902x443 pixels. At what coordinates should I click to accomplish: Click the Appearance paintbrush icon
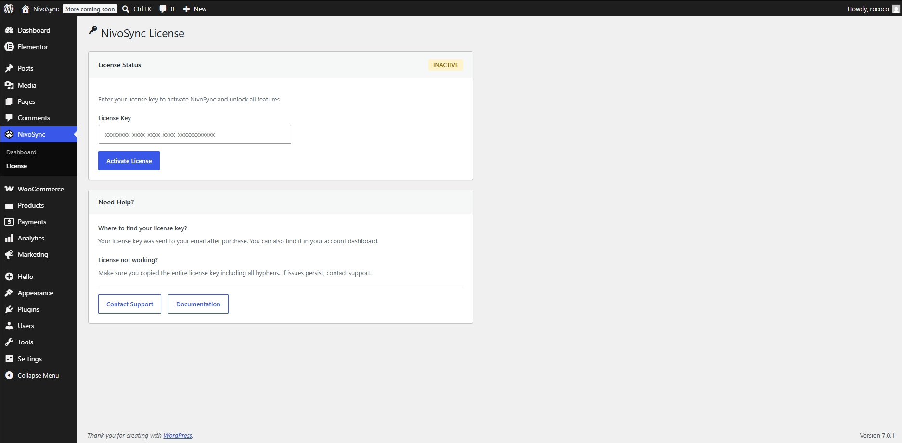pos(9,293)
